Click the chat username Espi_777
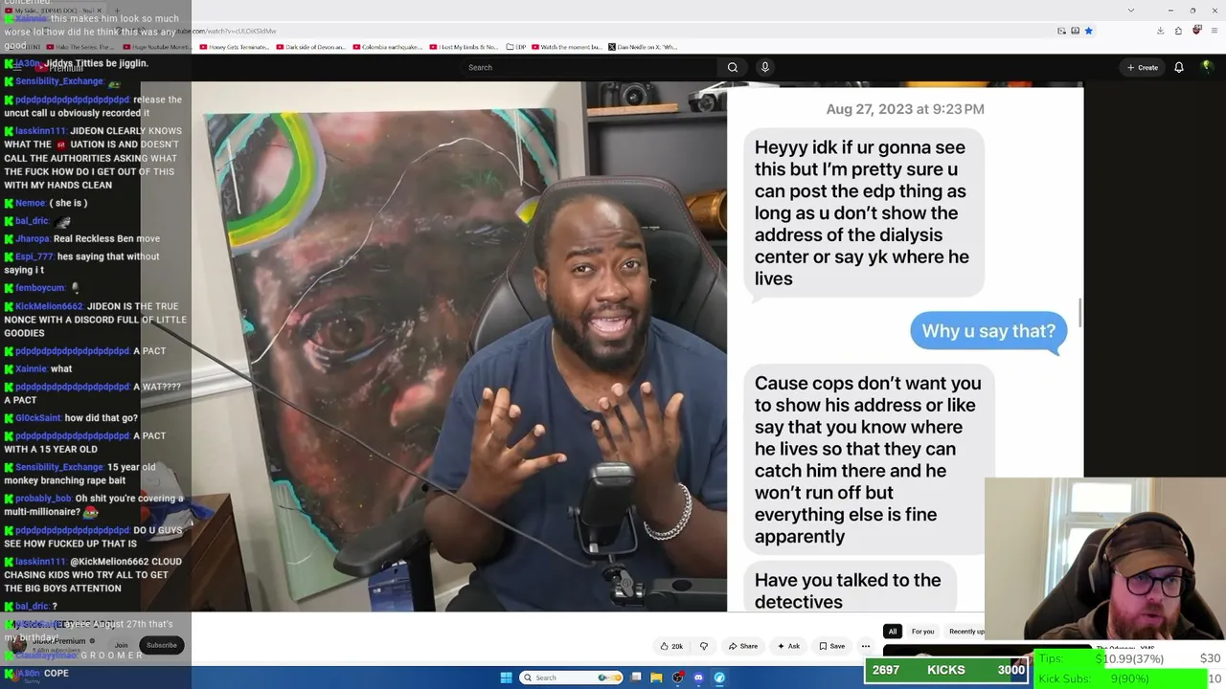Screen dimensions: 1226x689 point(34,256)
